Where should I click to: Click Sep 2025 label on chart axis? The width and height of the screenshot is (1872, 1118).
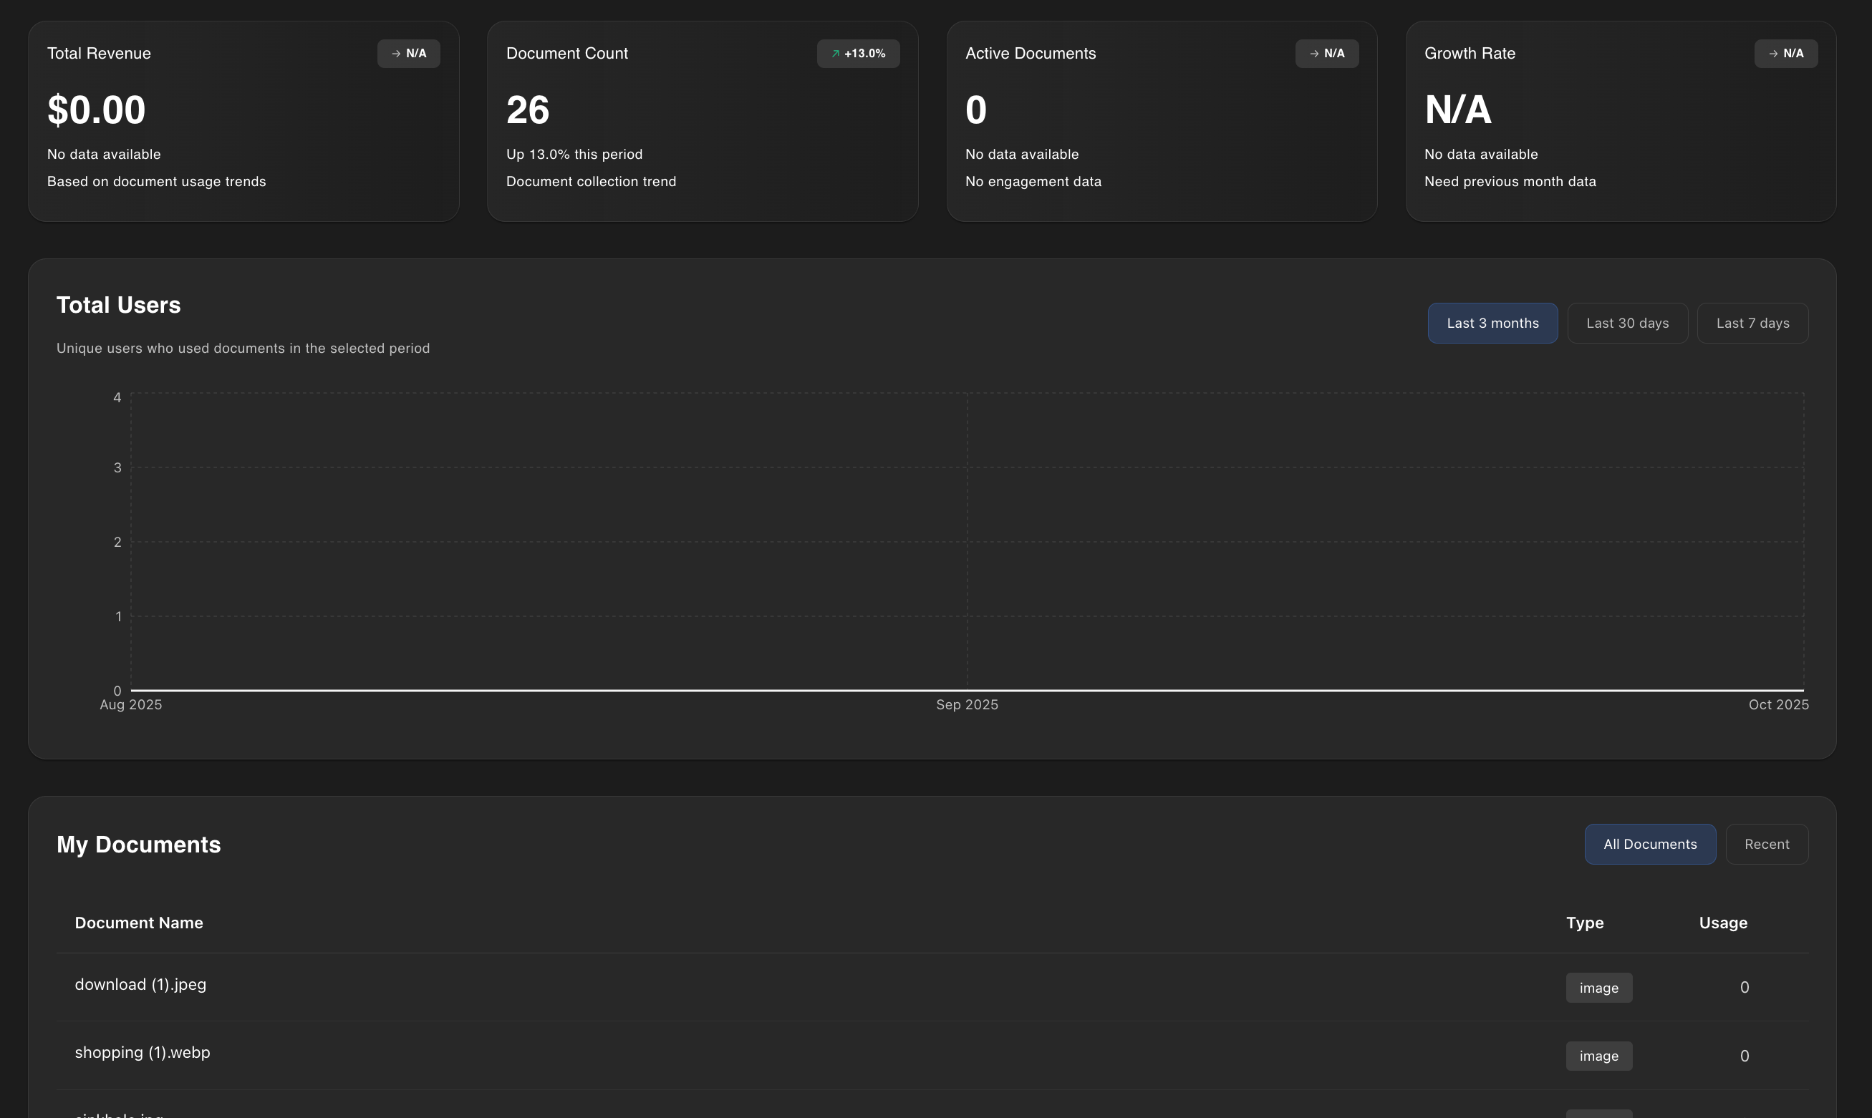967,704
